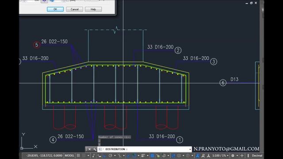Toggle Object Snap Tracking icon

tap(129, 155)
